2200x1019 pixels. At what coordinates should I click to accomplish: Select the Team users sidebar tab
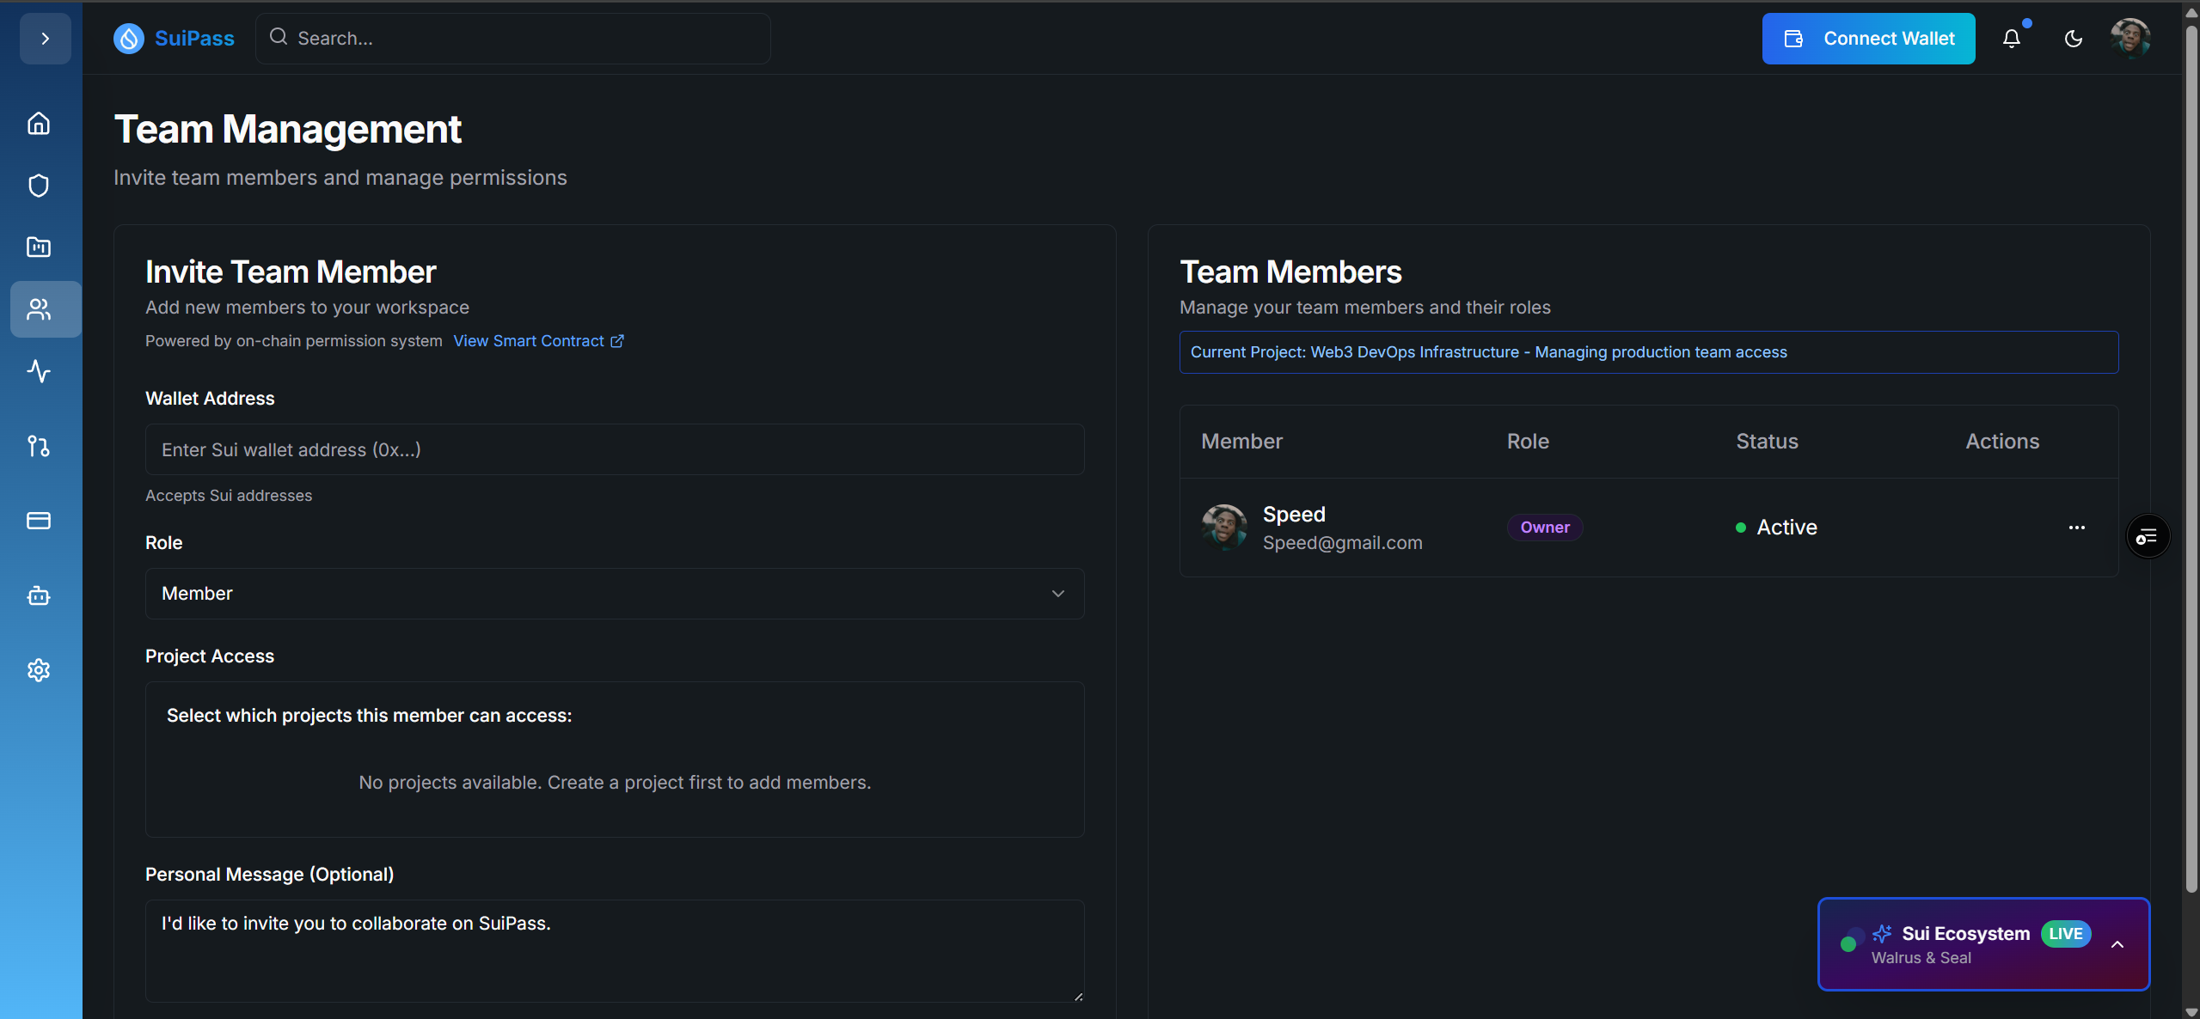[39, 309]
